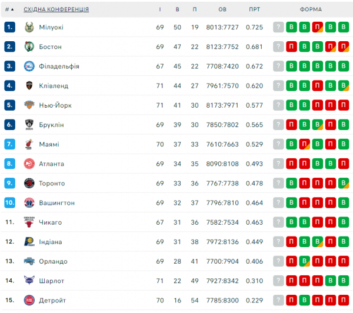Sort standings by the ПРТ column header
Screen dimensions: 353x313
coord(254,9)
